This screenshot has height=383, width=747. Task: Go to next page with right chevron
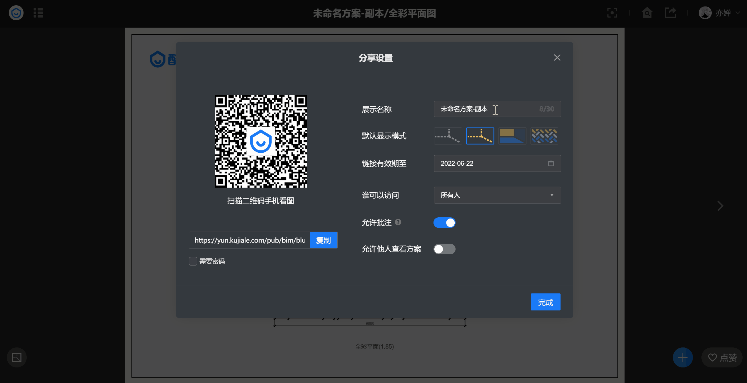[x=720, y=206]
